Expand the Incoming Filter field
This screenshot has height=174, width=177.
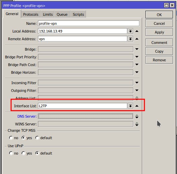click(x=137, y=82)
